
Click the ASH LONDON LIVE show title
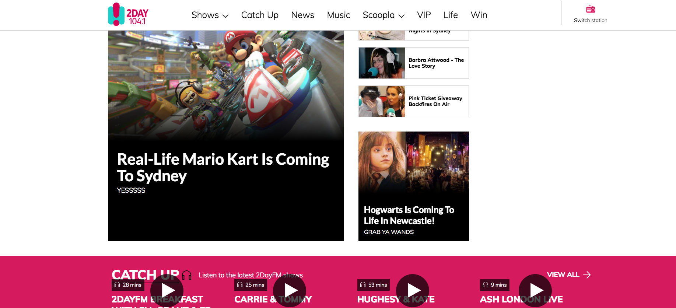[521, 299]
